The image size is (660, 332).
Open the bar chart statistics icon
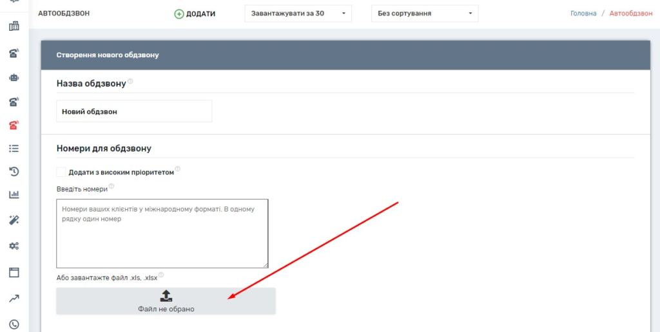tap(14, 195)
